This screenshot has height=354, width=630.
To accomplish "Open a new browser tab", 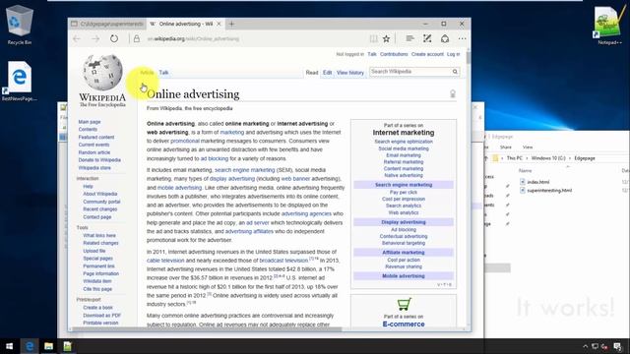I will [x=232, y=24].
